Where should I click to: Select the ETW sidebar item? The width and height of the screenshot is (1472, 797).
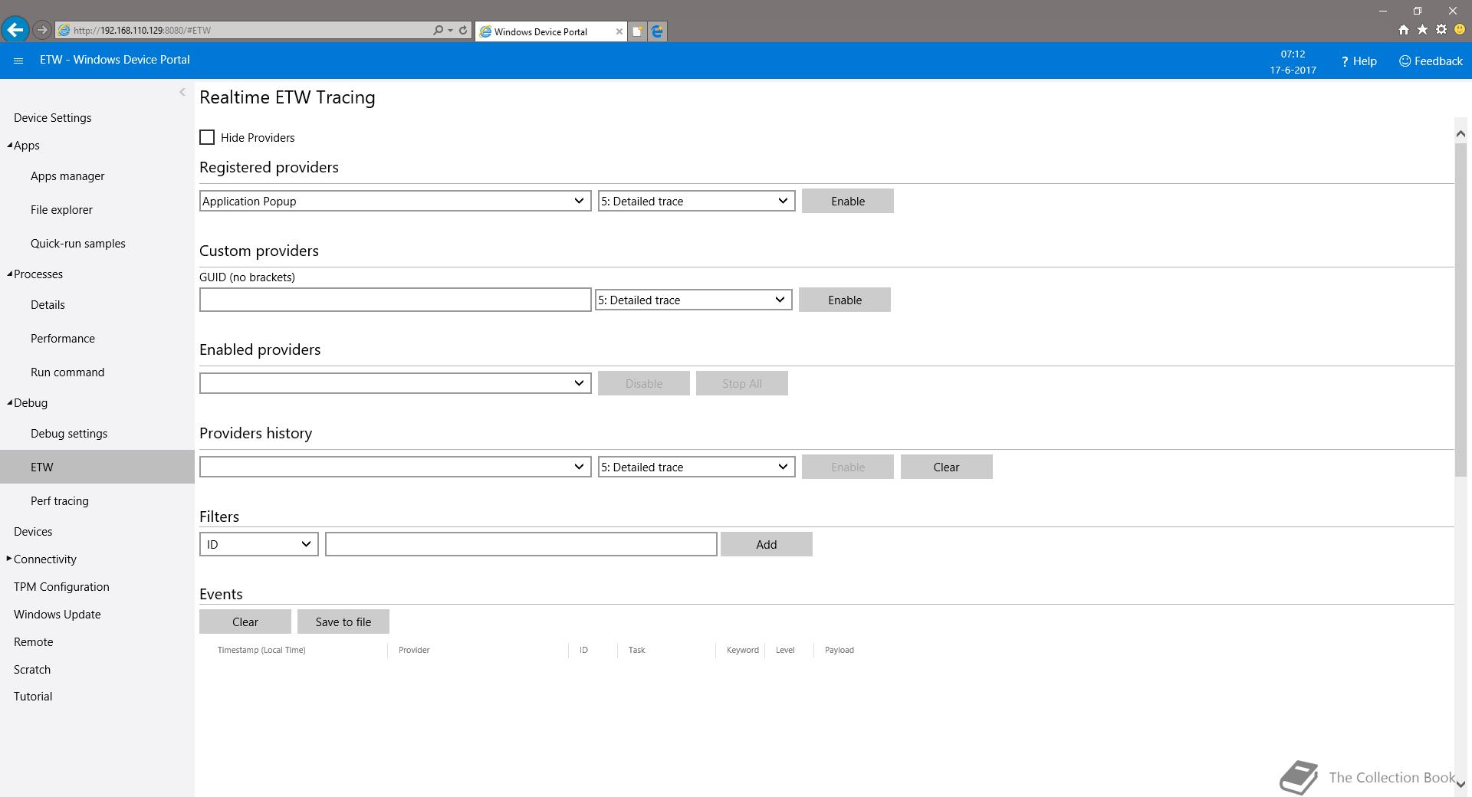[x=97, y=467]
